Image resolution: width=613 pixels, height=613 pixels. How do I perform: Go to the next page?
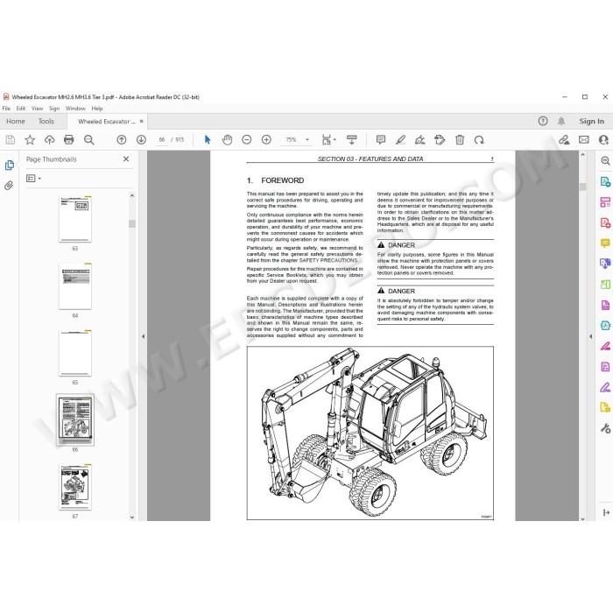tap(141, 139)
